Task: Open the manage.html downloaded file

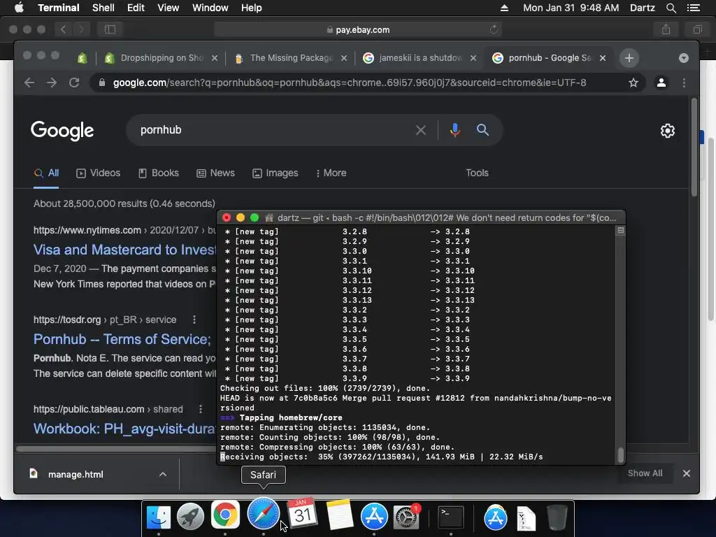Action: tap(76, 475)
